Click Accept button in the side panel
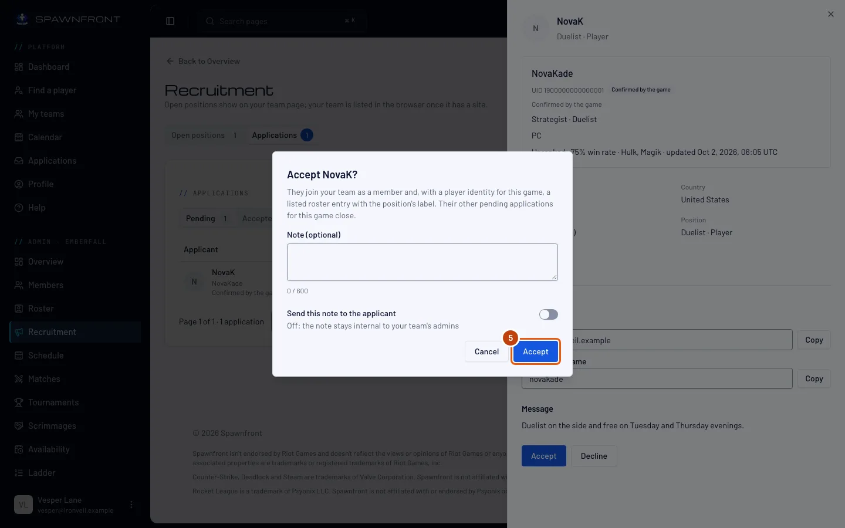The width and height of the screenshot is (845, 528). 544,456
